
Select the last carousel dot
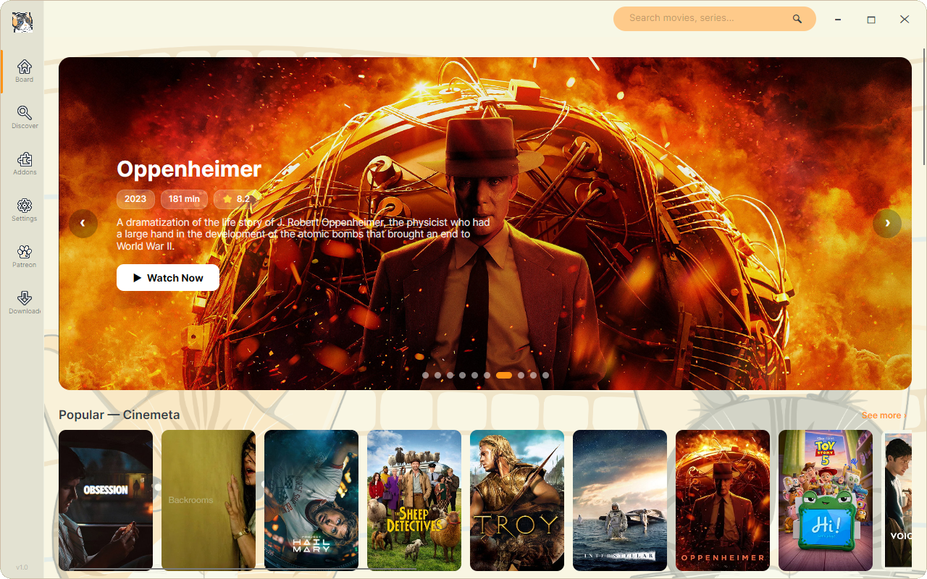tap(545, 376)
